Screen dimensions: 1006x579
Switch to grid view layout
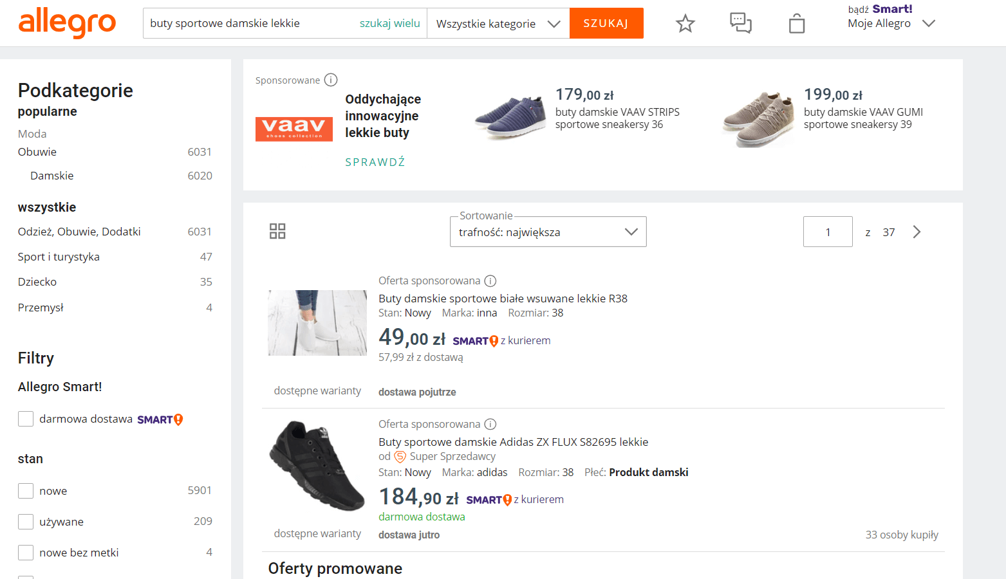pos(277,231)
